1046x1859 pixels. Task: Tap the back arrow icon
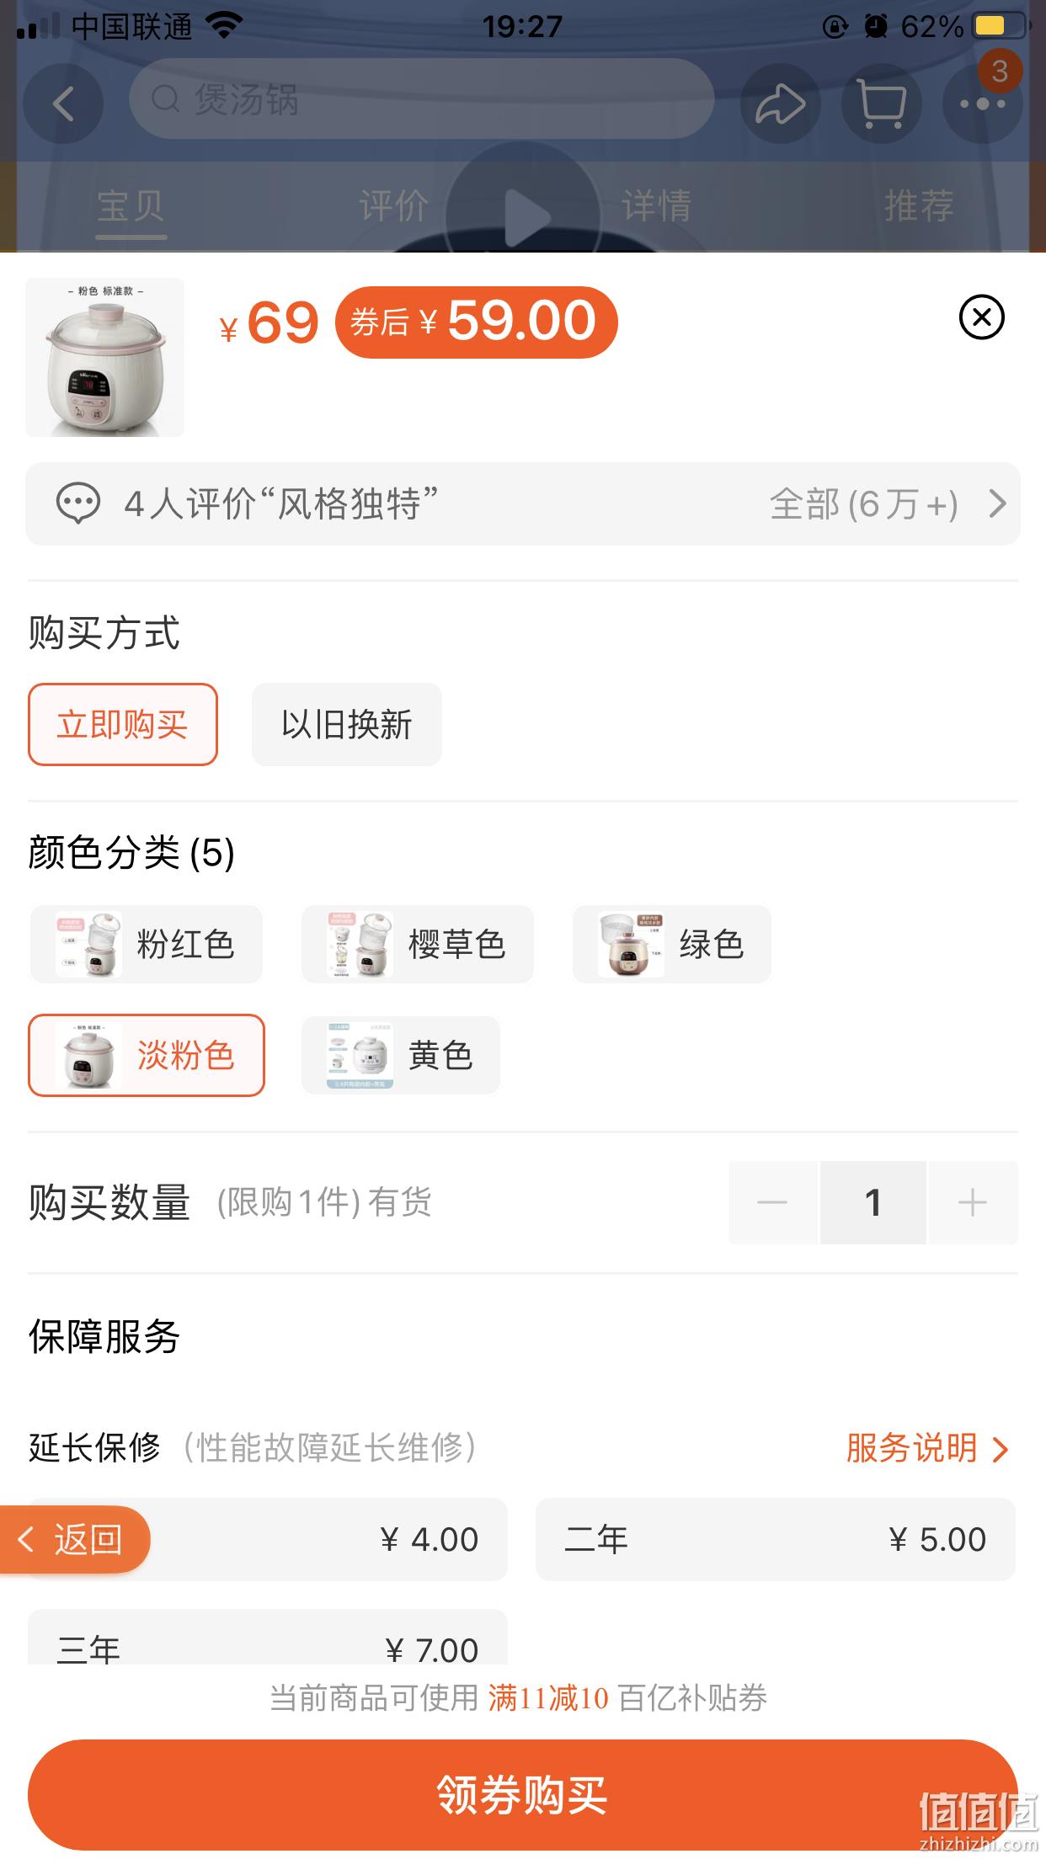63,104
